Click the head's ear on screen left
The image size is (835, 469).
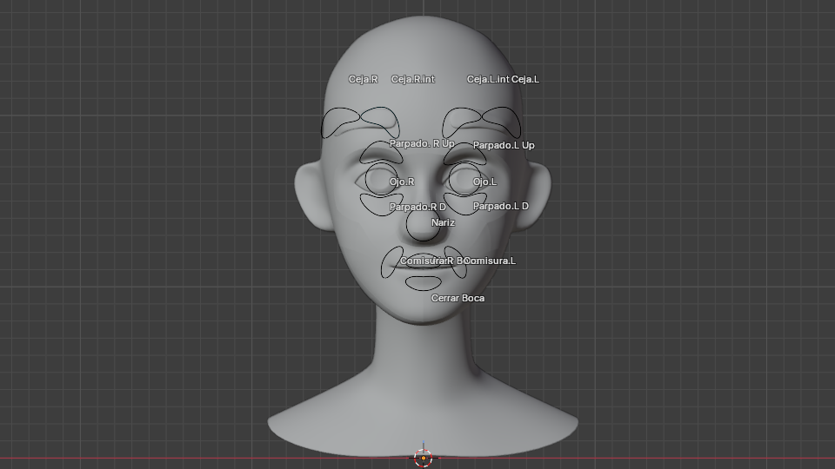(x=309, y=195)
